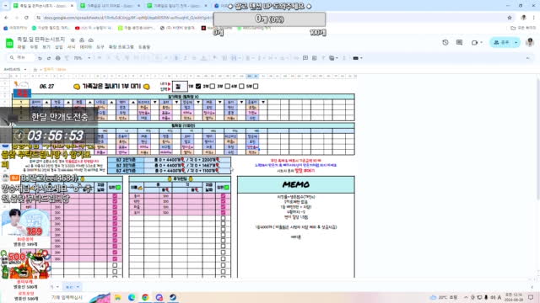Open the version history clock icon

445,42
